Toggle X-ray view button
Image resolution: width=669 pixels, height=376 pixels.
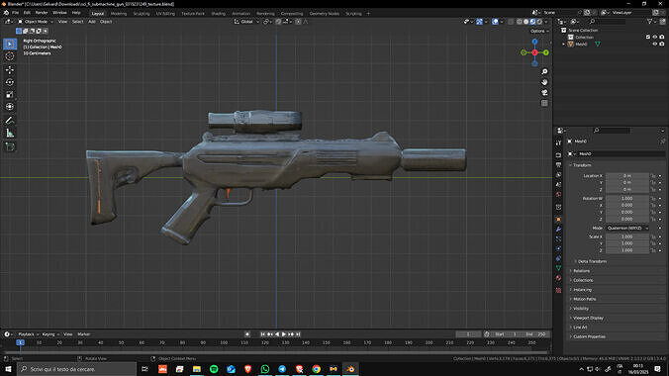pos(511,22)
